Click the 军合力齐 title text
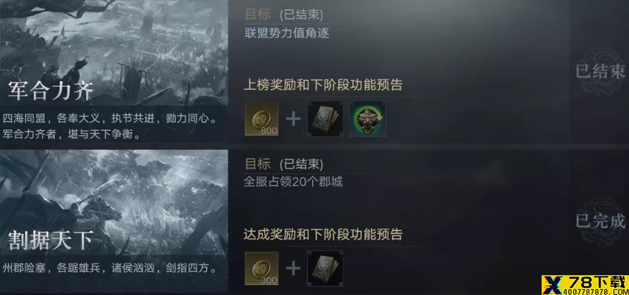 [x=51, y=91]
